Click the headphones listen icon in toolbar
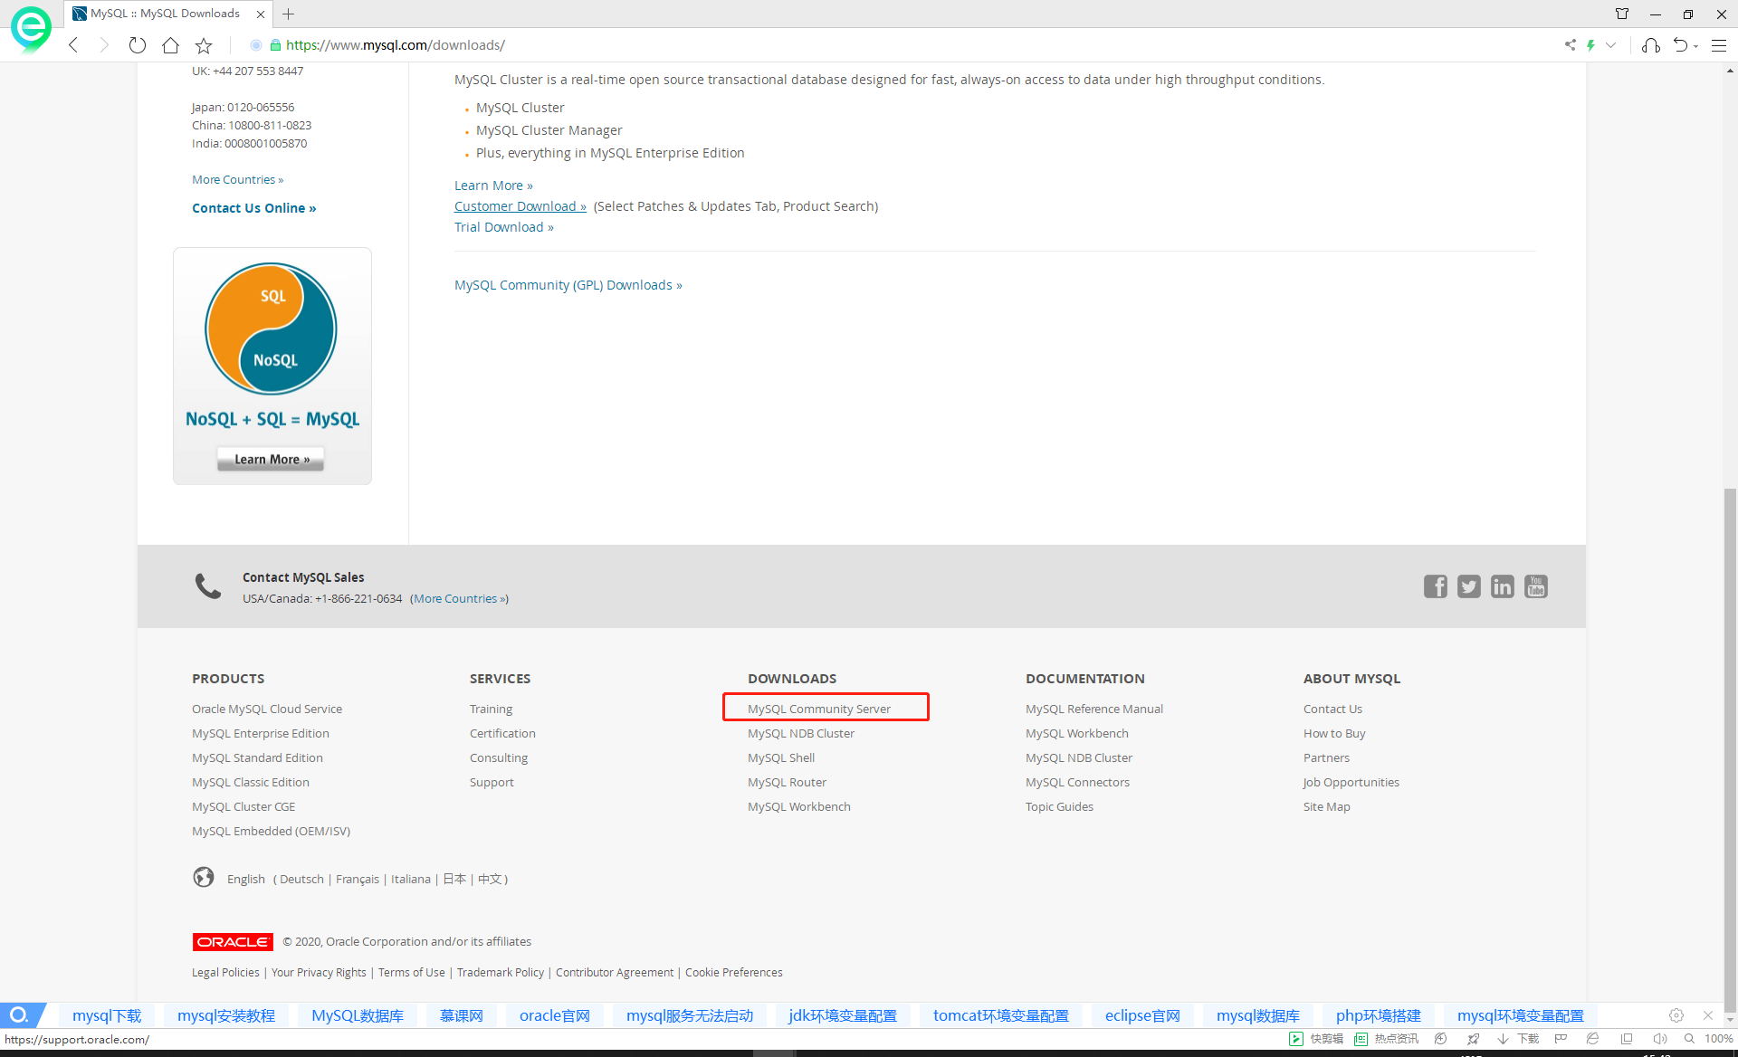 coord(1651,44)
